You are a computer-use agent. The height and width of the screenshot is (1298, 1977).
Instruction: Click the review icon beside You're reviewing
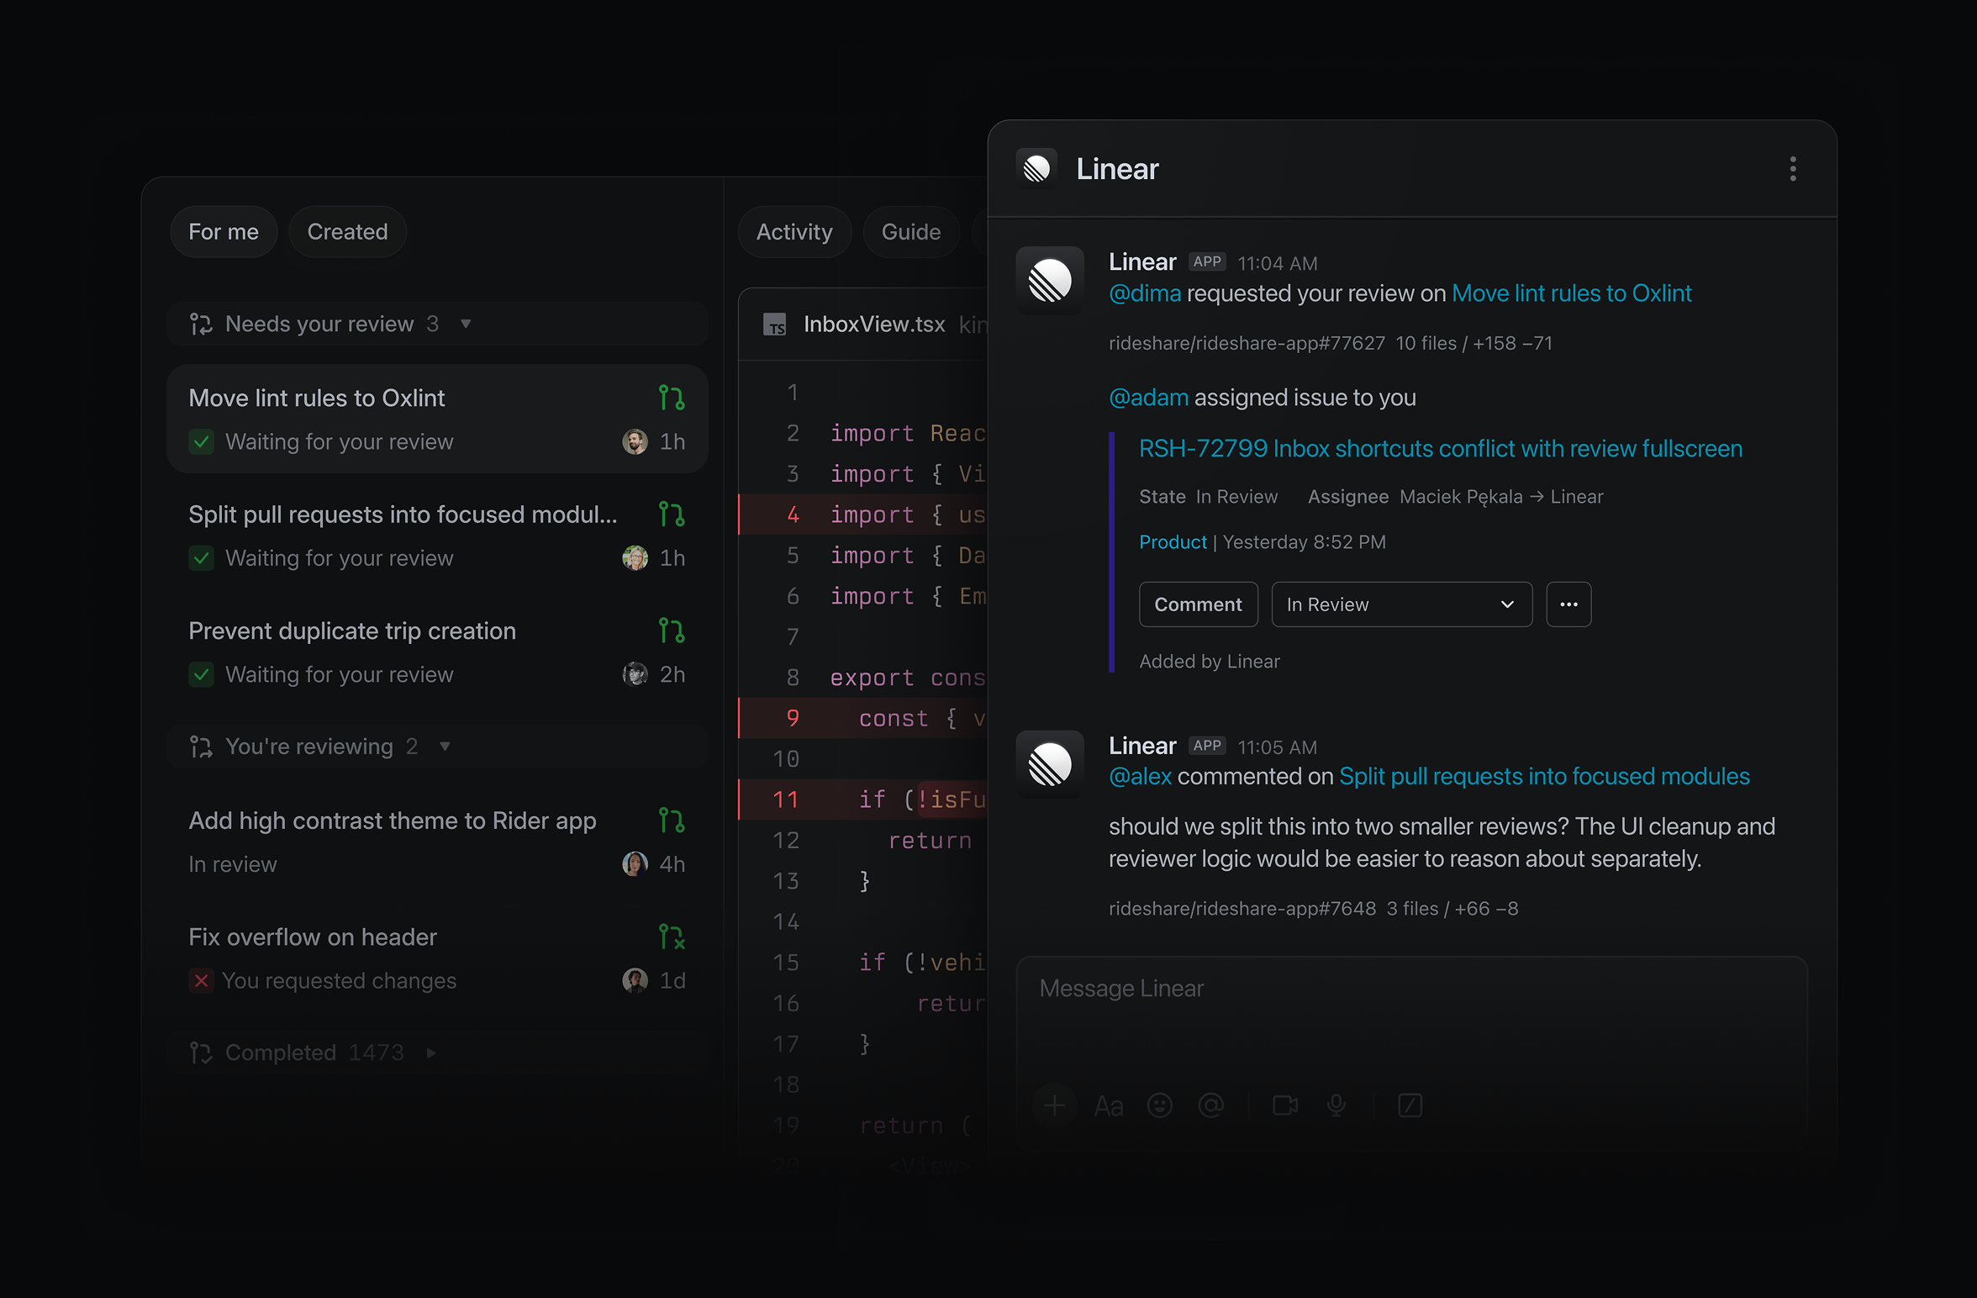tap(201, 747)
